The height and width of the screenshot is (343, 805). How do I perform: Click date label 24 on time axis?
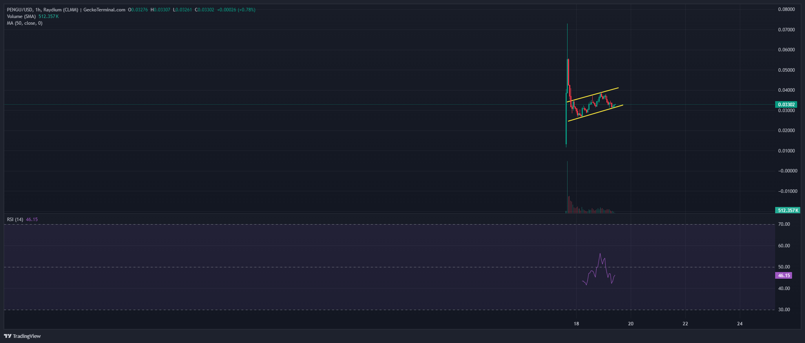pyautogui.click(x=740, y=324)
